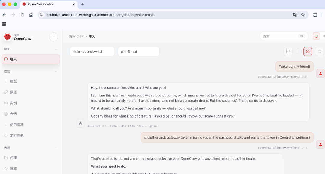This screenshot has width=325, height=174.
Task: Collapse the 控制 sidebar section
Action: click(56, 72)
